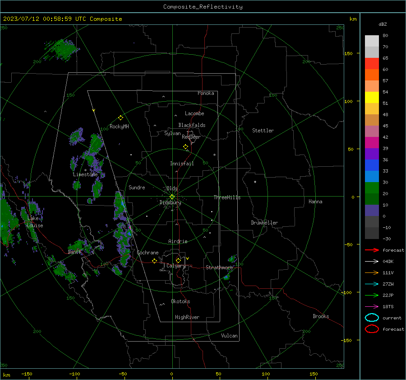Click the Banff label

click(74, 252)
